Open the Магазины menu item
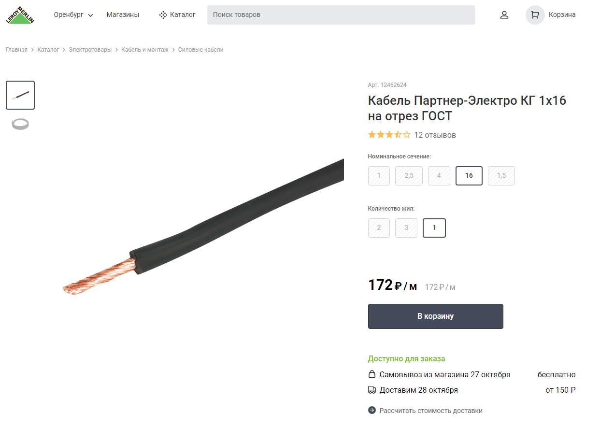The height and width of the screenshot is (427, 600). click(x=123, y=15)
